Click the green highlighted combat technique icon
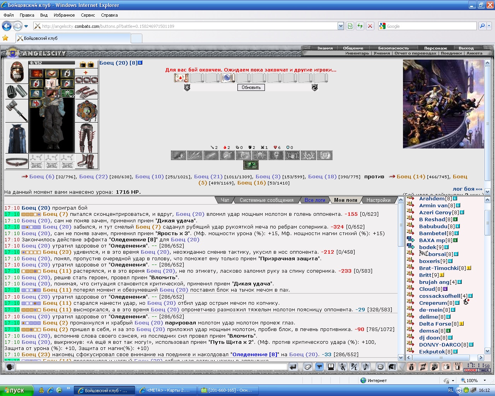 tap(251, 165)
